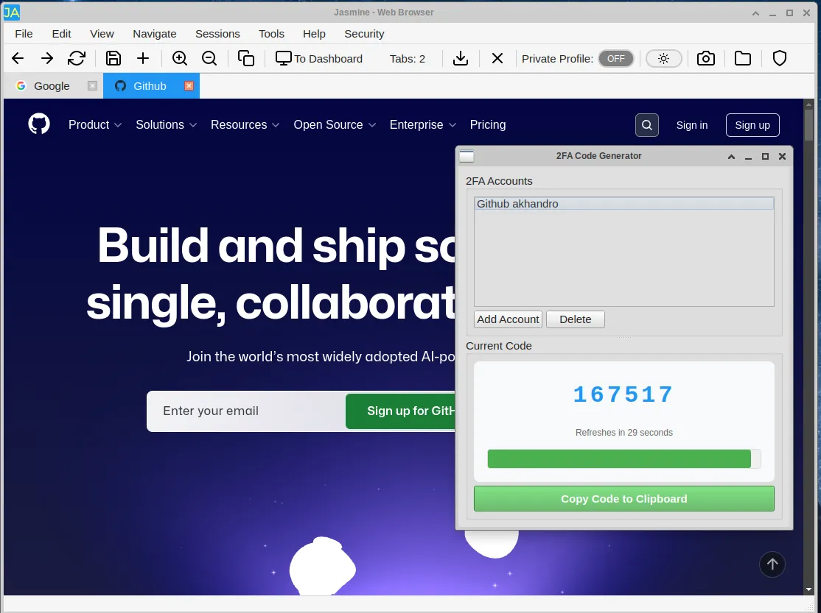This screenshot has height=613, width=821.
Task: Expand the Open Source dropdown
Action: [335, 125]
